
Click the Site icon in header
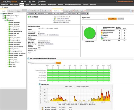pos(22,1)
